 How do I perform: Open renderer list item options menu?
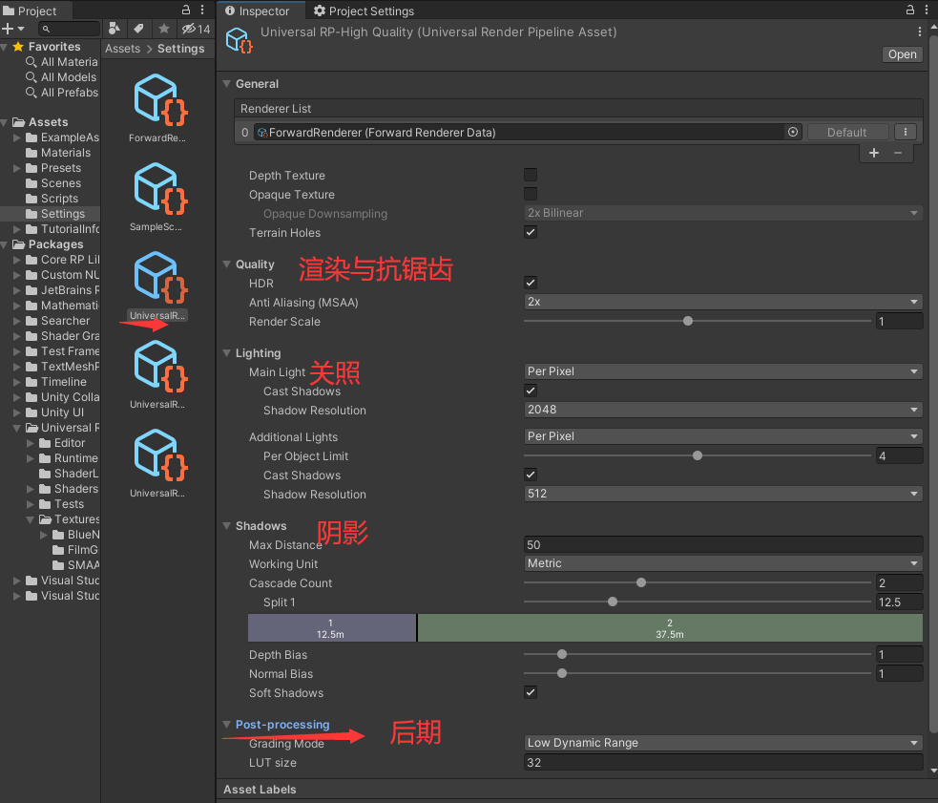coord(906,133)
